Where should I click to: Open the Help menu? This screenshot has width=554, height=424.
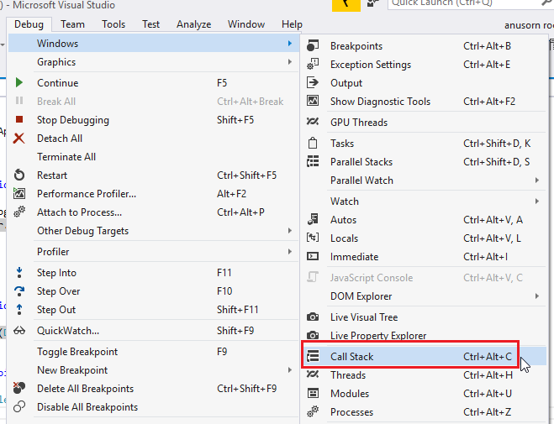[x=292, y=24]
